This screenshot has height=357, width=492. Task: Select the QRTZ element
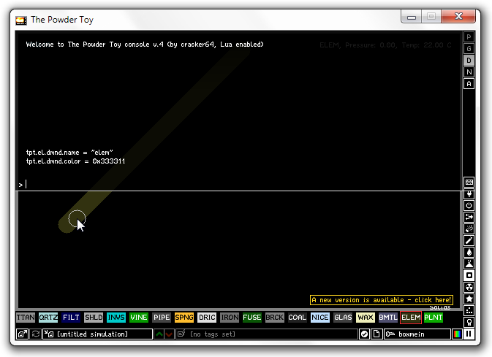(x=48, y=318)
